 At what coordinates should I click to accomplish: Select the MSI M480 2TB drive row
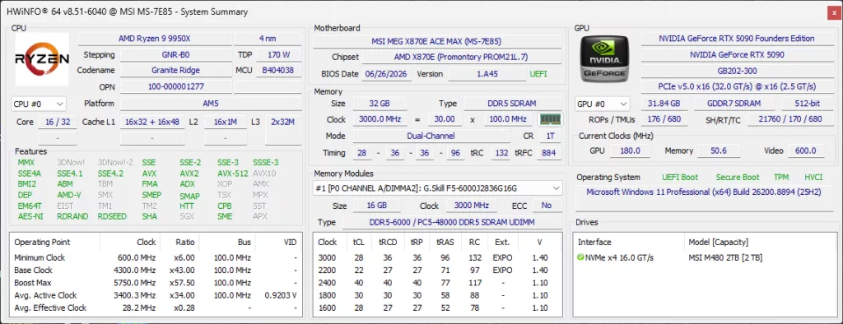[705, 258]
